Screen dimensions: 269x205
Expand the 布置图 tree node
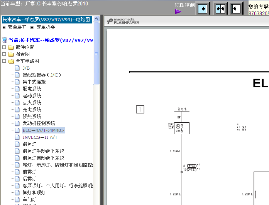pyautogui.click(x=4, y=54)
